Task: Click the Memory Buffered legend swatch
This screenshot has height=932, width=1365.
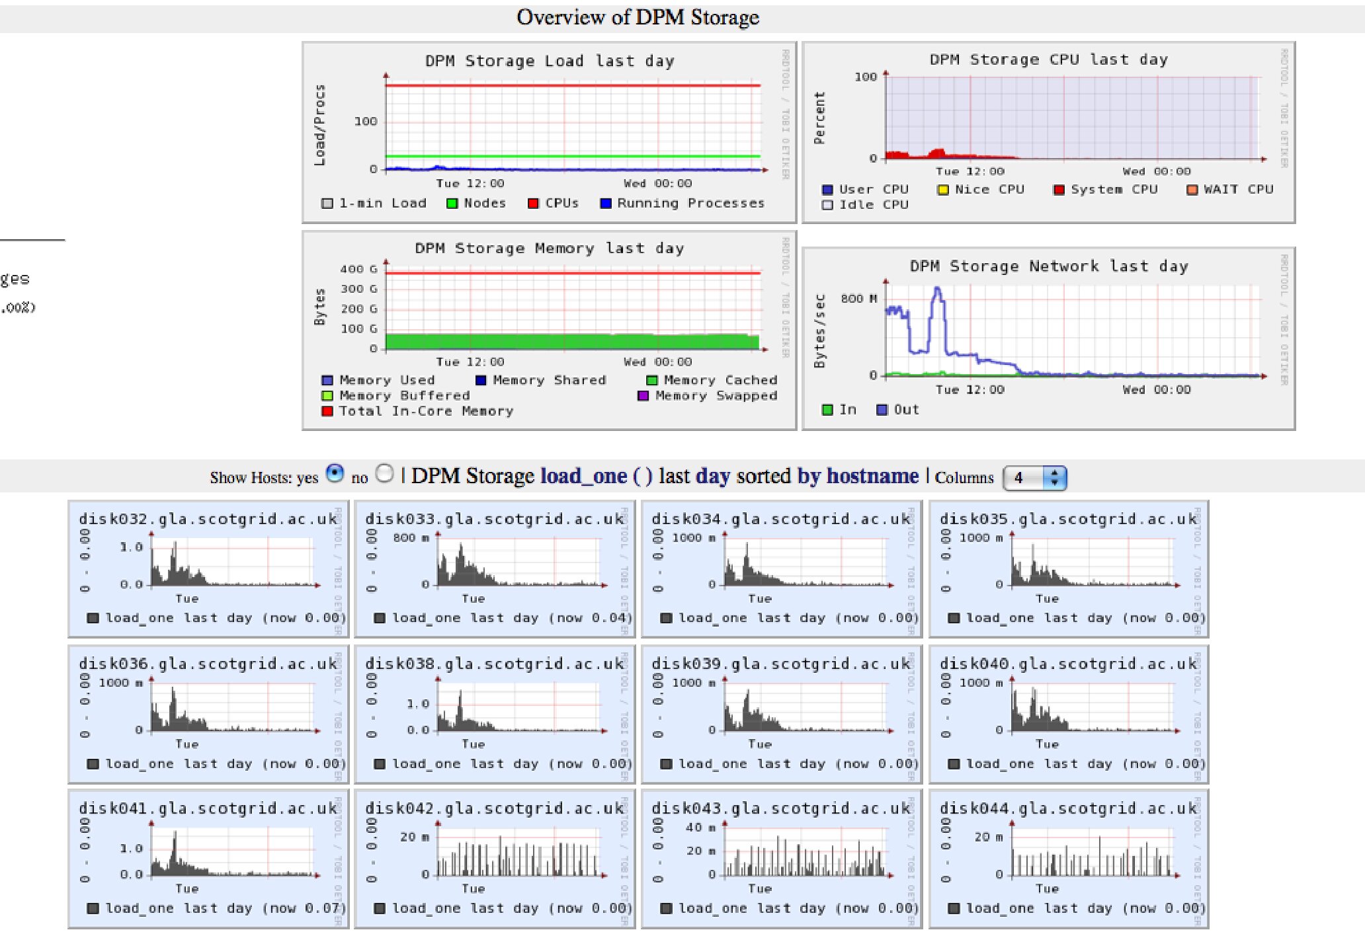Action: coord(327,395)
